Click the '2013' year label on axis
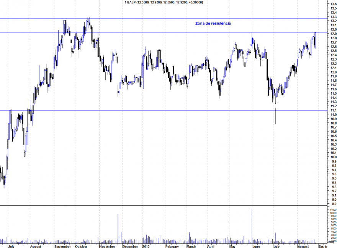The image size is (337, 248). tap(146, 246)
